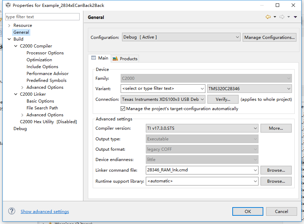Toggle automatic target-configuration management checkbox

(123, 109)
